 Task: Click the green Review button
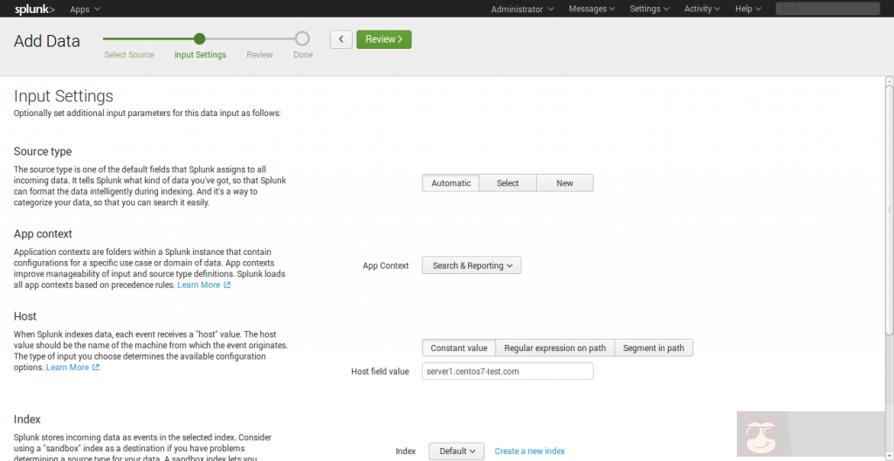point(384,39)
